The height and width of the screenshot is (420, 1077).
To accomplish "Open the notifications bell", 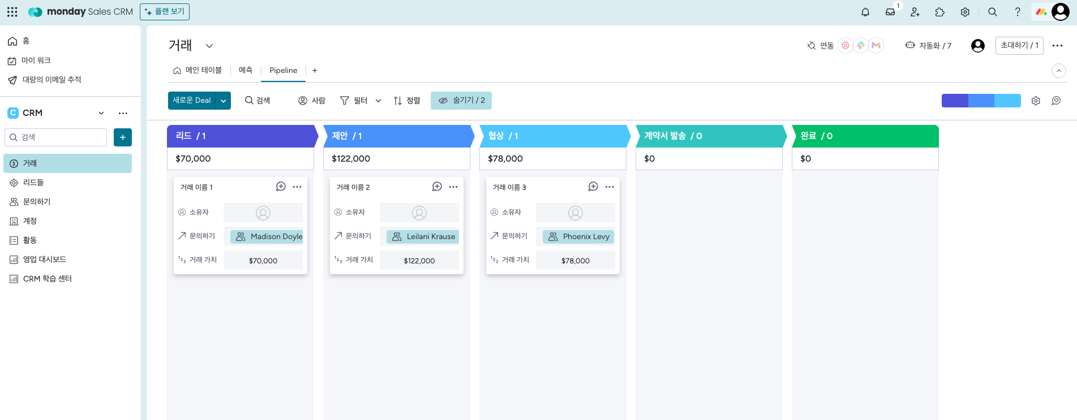I will (865, 12).
